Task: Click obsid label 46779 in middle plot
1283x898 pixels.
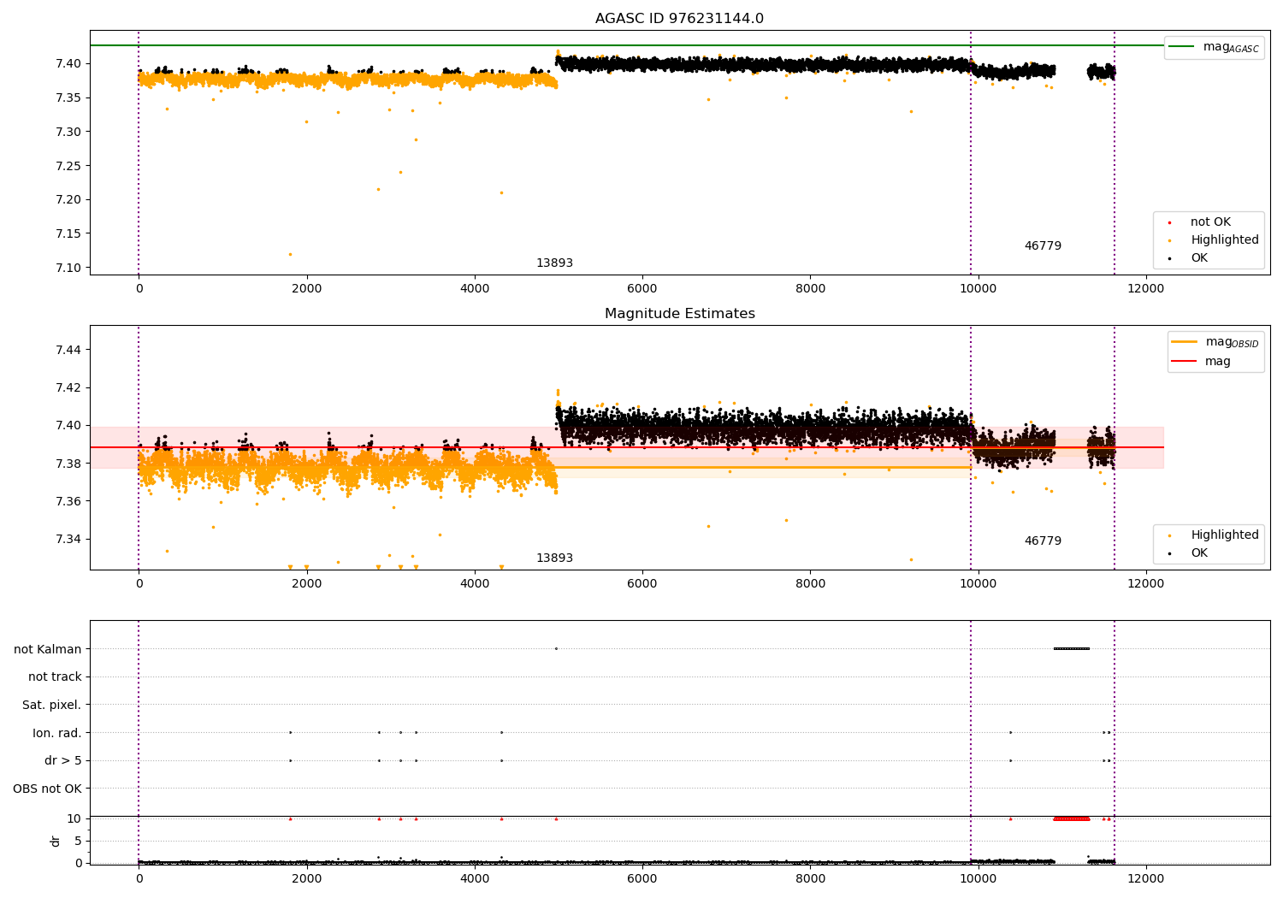Action: 1043,541
